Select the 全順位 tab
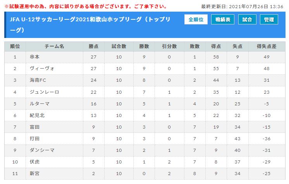Image resolution: width=289 pixels, height=184 pixels. point(196,19)
